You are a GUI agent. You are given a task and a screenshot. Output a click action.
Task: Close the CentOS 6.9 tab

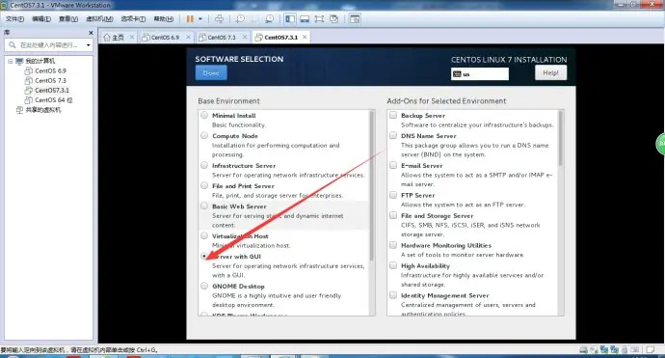click(x=188, y=38)
